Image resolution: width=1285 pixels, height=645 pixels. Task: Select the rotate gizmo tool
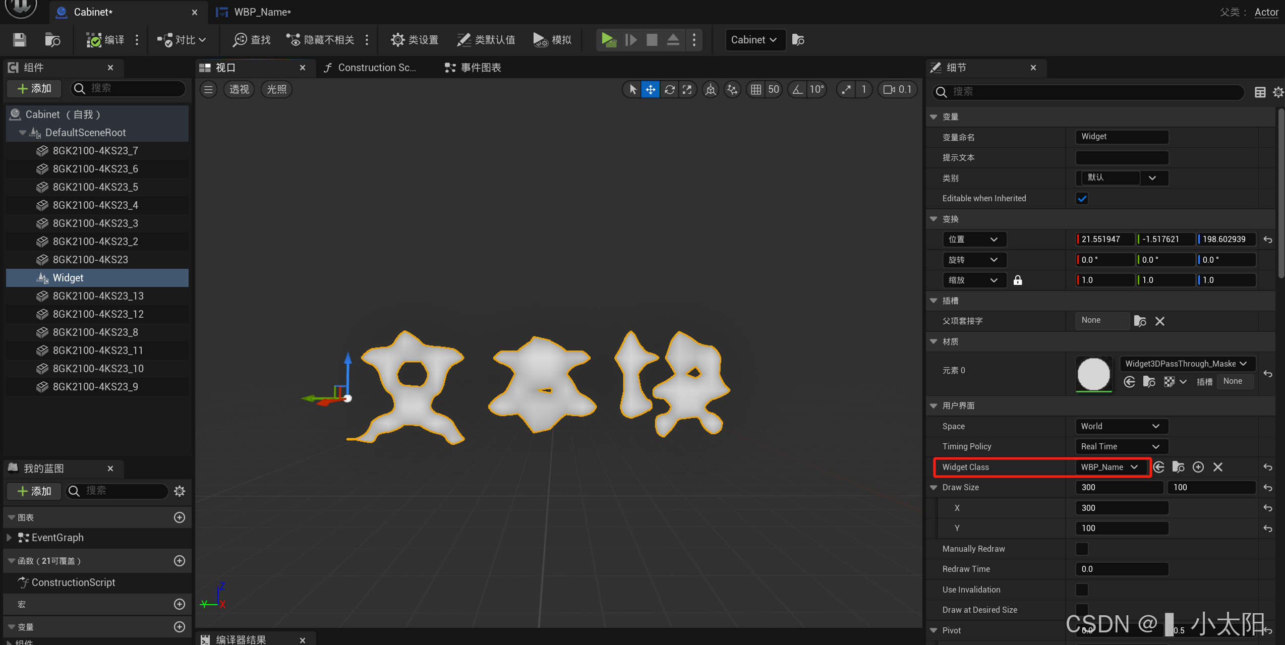[x=669, y=90]
